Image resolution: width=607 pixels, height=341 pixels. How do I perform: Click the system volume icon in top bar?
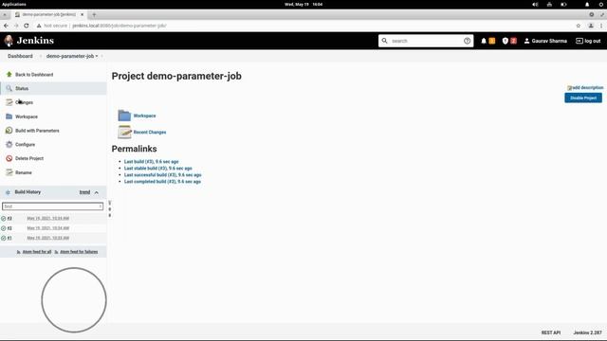click(535, 4)
